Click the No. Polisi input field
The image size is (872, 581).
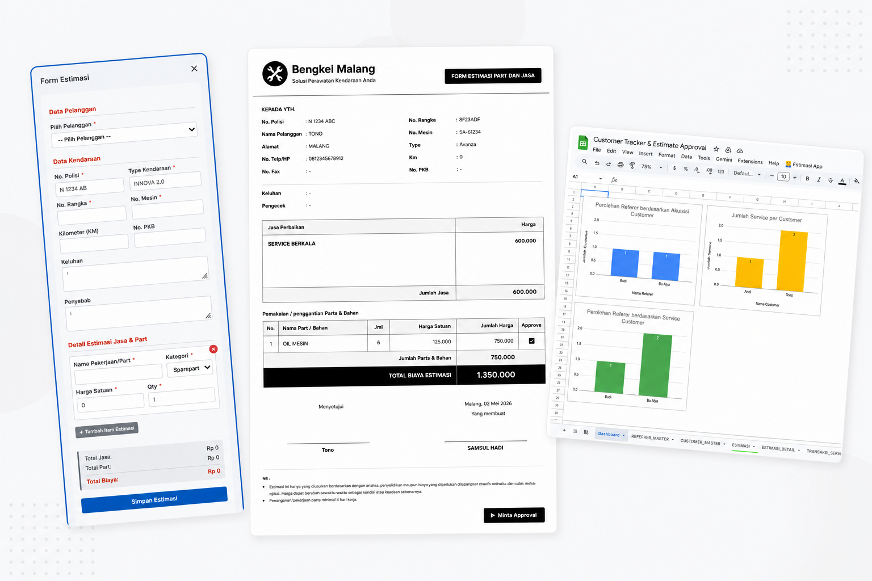[x=90, y=187]
